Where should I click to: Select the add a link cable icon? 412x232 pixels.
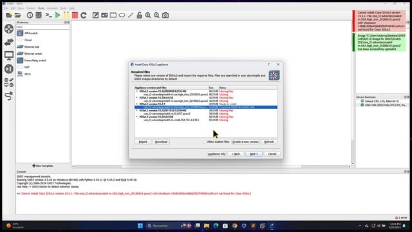(8, 96)
